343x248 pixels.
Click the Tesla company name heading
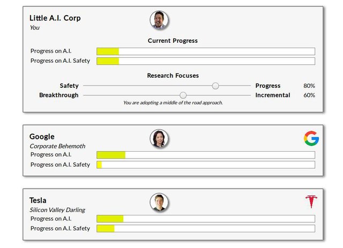[x=38, y=200]
